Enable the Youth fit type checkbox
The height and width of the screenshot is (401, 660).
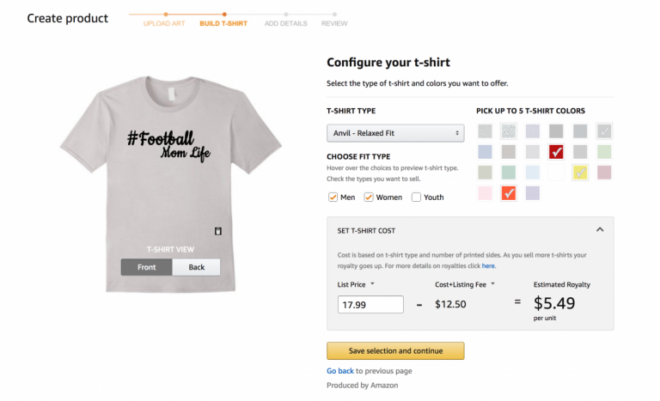pyautogui.click(x=416, y=197)
